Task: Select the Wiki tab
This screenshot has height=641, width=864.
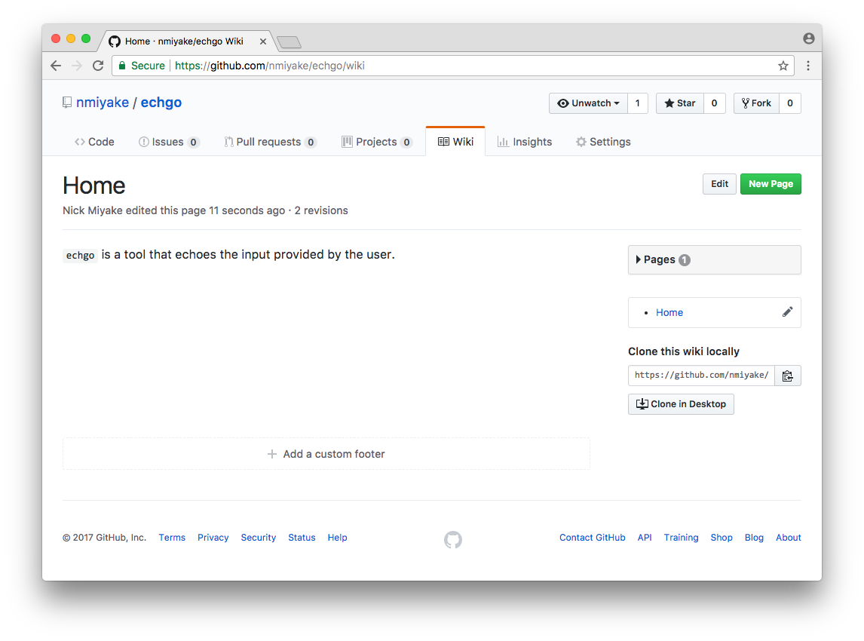Action: pos(455,142)
